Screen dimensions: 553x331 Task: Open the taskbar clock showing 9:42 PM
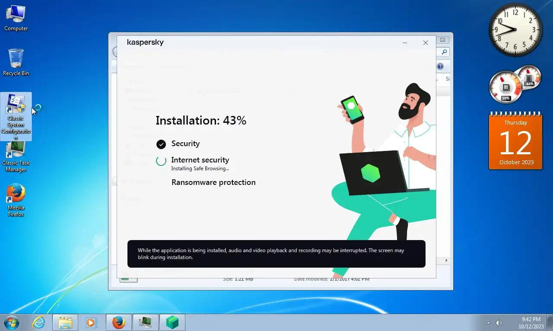pyautogui.click(x=531, y=323)
